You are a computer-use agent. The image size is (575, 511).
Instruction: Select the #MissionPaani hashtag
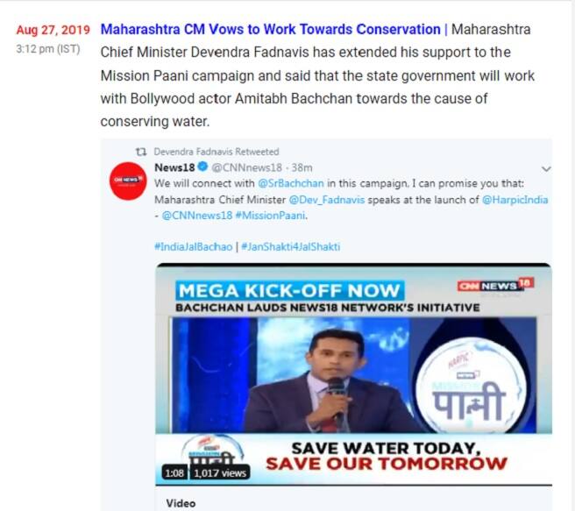[270, 216]
